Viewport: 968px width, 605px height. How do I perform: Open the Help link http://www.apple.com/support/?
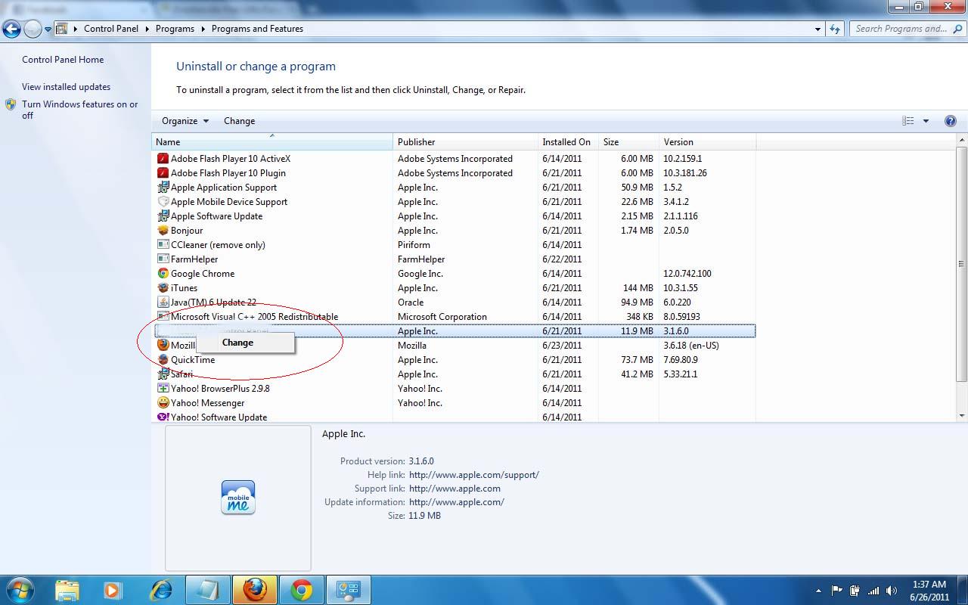click(474, 475)
